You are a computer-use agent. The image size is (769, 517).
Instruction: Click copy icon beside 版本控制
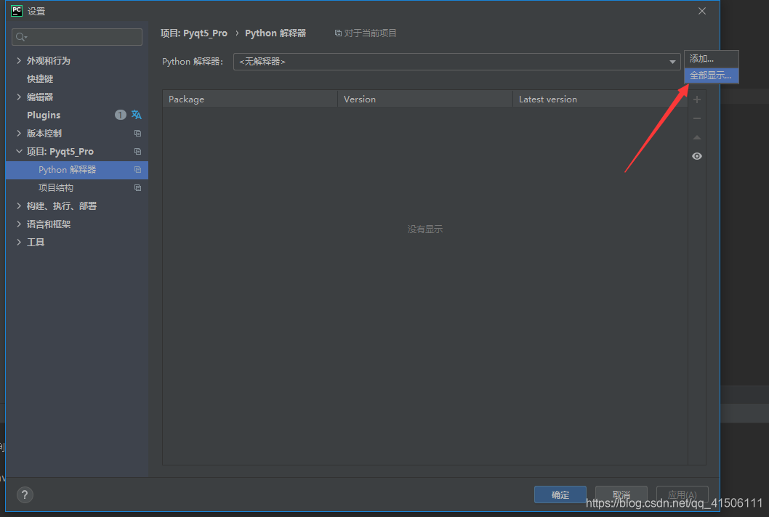tap(138, 134)
